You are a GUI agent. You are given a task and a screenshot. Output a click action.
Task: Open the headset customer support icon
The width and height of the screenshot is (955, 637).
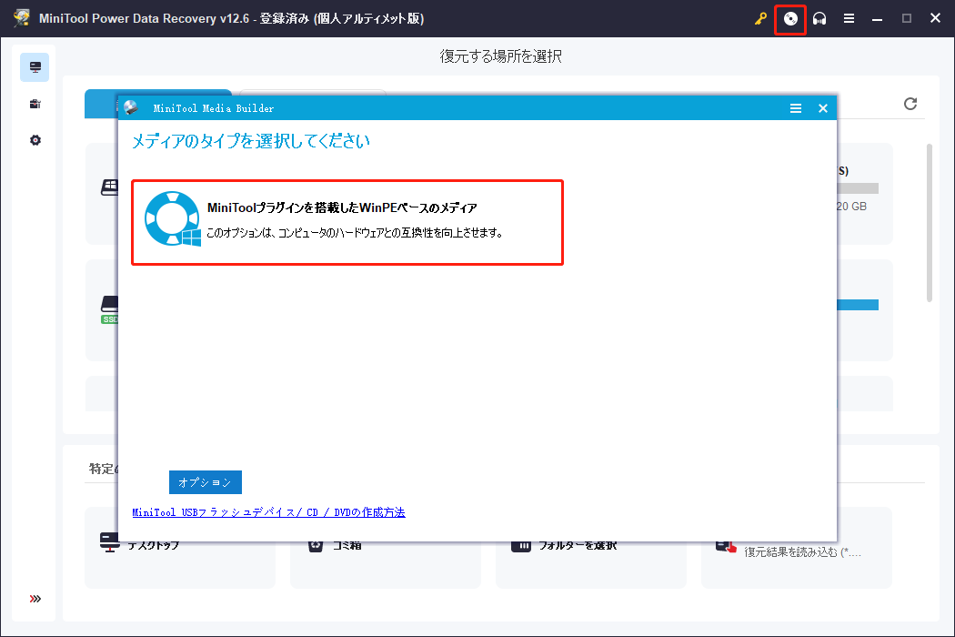(819, 19)
